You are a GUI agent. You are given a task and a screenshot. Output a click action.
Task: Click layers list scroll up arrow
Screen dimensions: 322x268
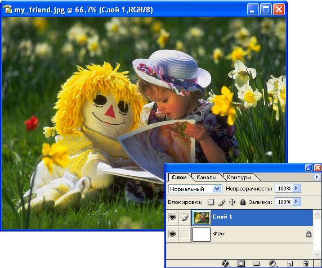[317, 215]
